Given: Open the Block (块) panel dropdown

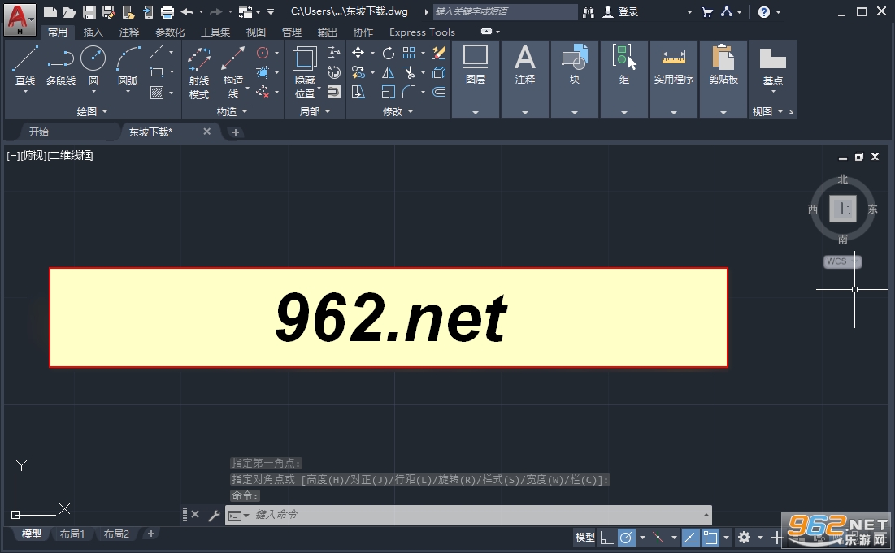Looking at the screenshot, I should click(x=575, y=112).
